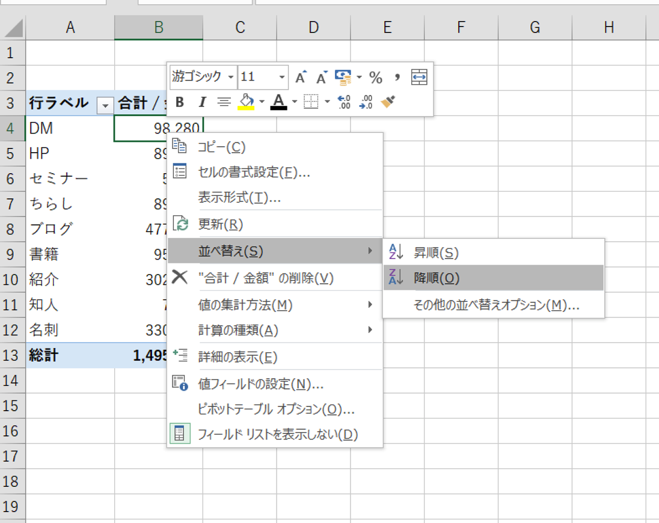This screenshot has height=523, width=659.
Task: Click the format painter brush icon
Action: tap(388, 102)
